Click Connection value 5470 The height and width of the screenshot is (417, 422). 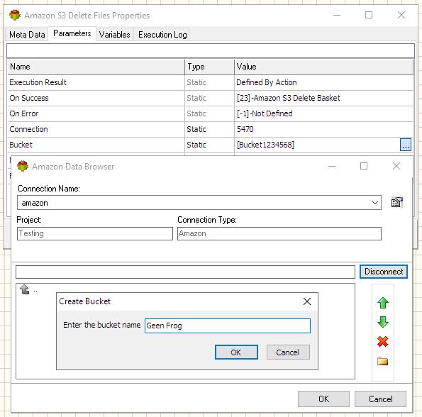point(245,129)
